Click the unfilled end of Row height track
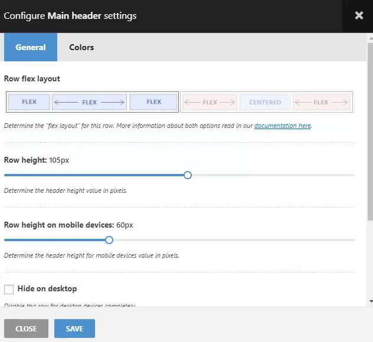373x342 pixels. coord(352,175)
